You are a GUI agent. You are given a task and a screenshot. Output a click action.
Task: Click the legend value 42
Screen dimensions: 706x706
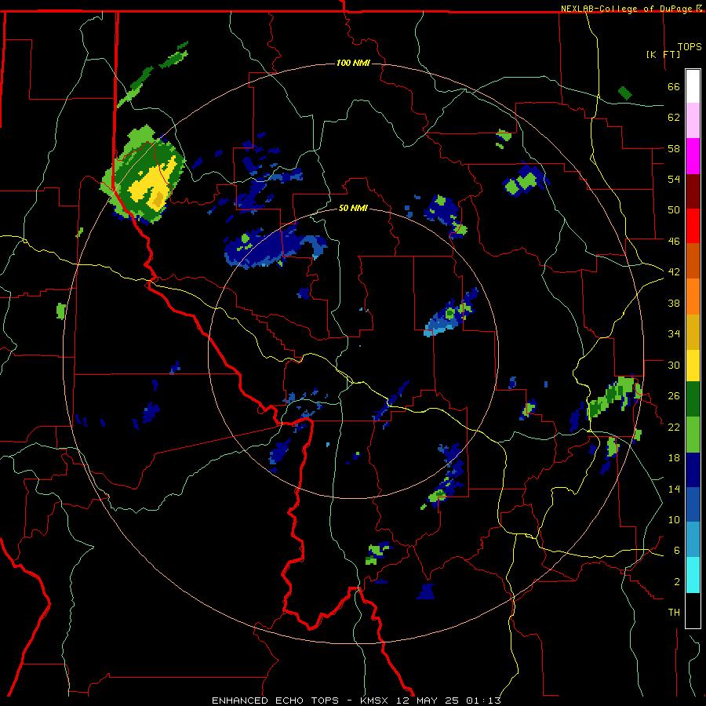coord(674,271)
